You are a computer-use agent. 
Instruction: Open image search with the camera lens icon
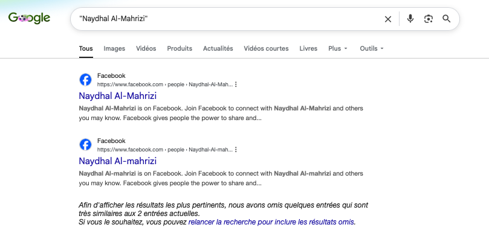click(x=429, y=19)
